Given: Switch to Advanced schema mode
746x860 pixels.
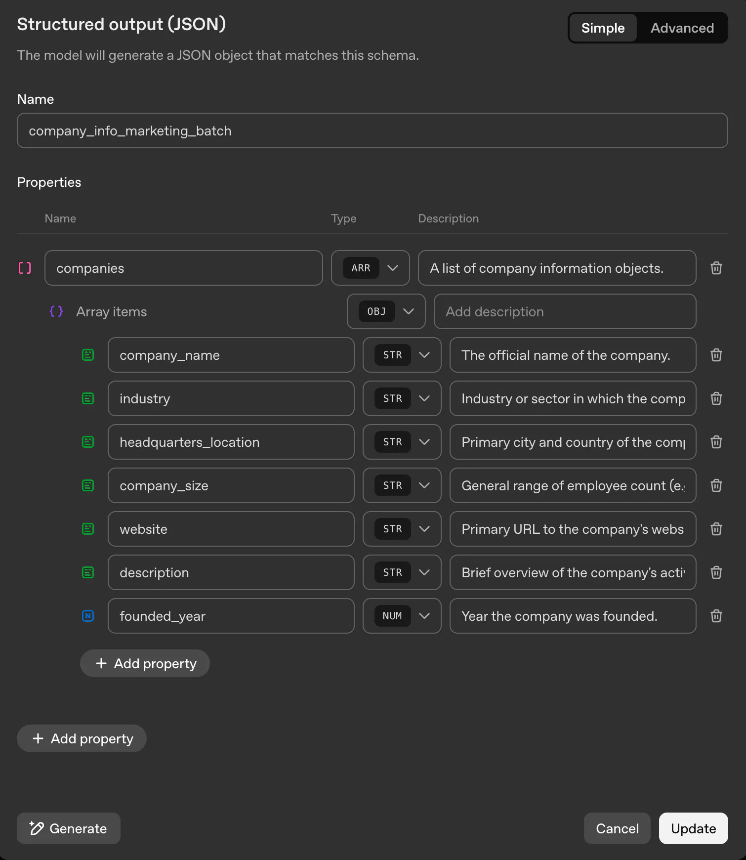Looking at the screenshot, I should click(x=682, y=28).
